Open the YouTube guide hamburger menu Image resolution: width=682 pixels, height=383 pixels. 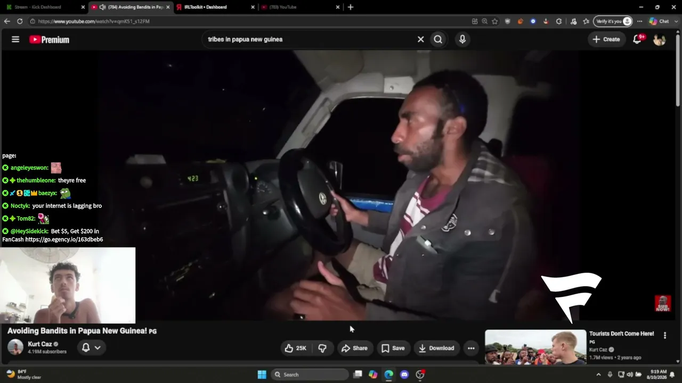click(x=15, y=39)
